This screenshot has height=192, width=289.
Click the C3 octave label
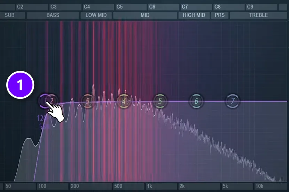(54, 7)
